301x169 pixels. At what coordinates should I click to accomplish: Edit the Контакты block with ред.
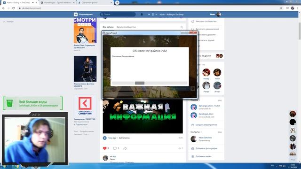coord(220,132)
